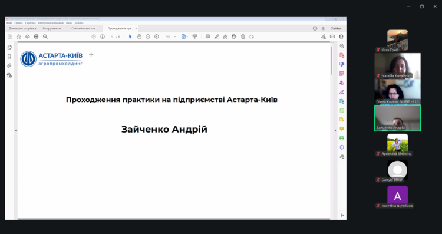
Task: Open More Tools wrench icon
Action: [x=342, y=156]
